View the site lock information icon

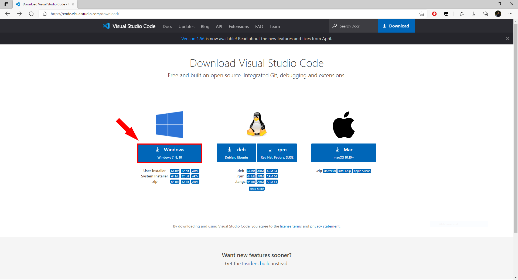point(45,14)
